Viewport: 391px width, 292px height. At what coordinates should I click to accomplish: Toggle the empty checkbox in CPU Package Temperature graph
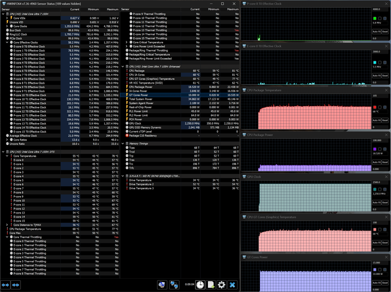pos(380,108)
